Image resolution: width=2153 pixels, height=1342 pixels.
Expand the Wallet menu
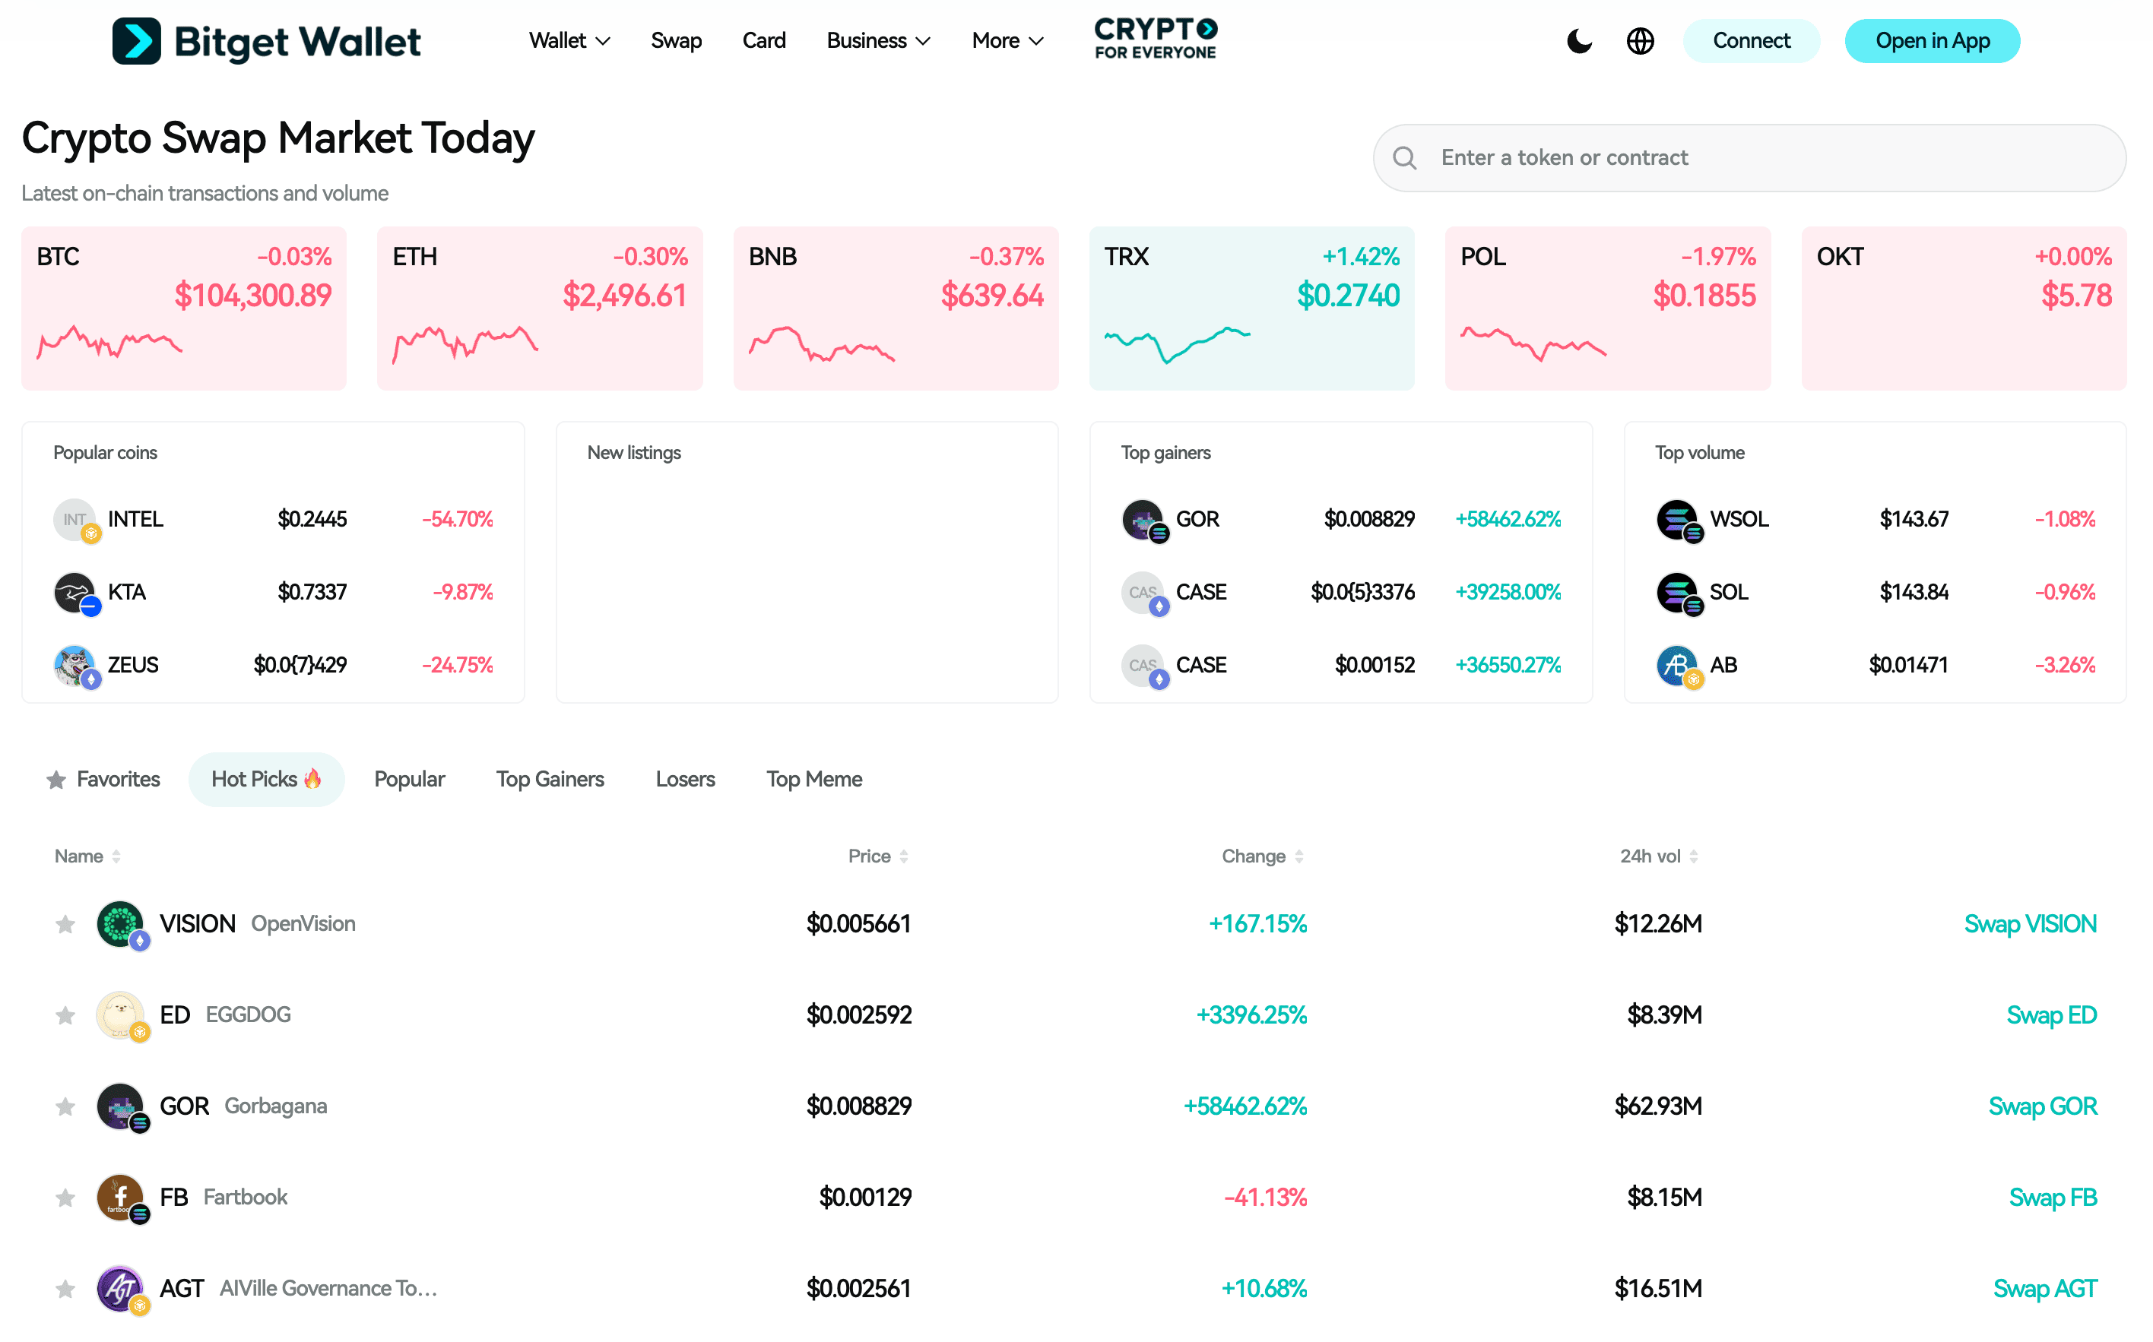click(x=569, y=41)
